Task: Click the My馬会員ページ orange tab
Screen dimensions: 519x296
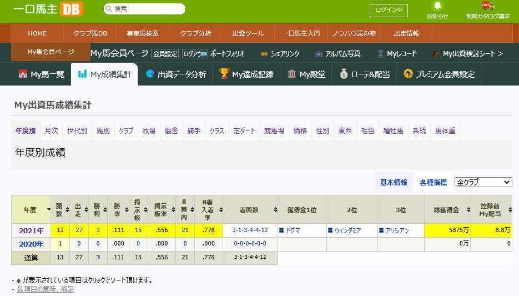Action: [x=51, y=52]
